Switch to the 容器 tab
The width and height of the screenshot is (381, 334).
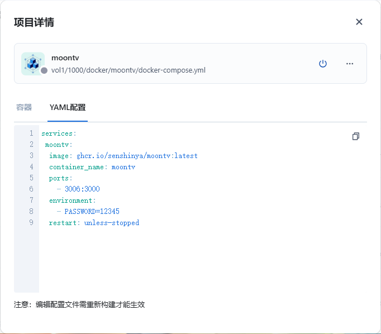[x=24, y=107]
